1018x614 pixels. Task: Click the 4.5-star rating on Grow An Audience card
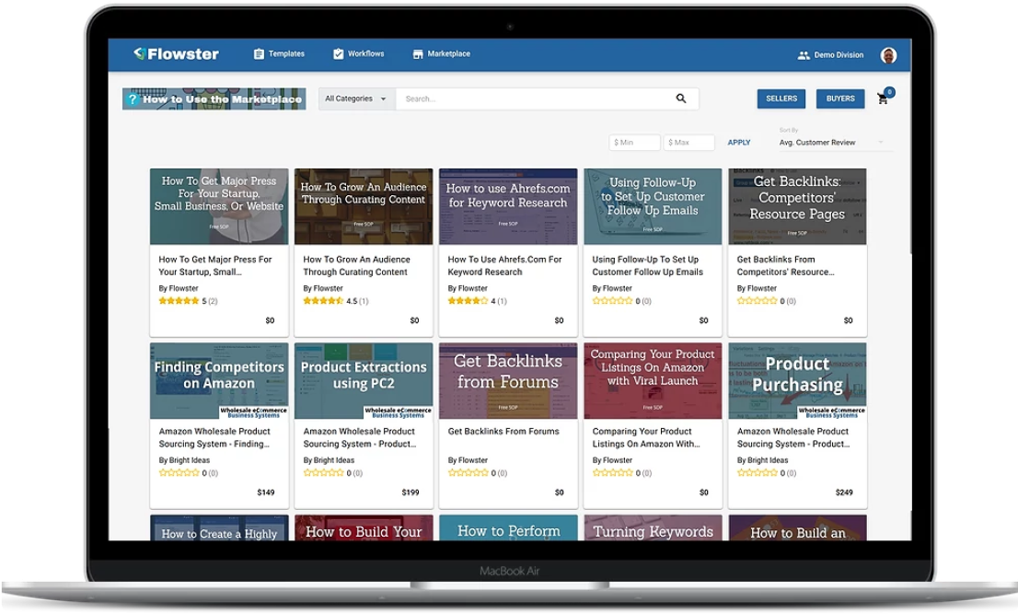tap(323, 301)
